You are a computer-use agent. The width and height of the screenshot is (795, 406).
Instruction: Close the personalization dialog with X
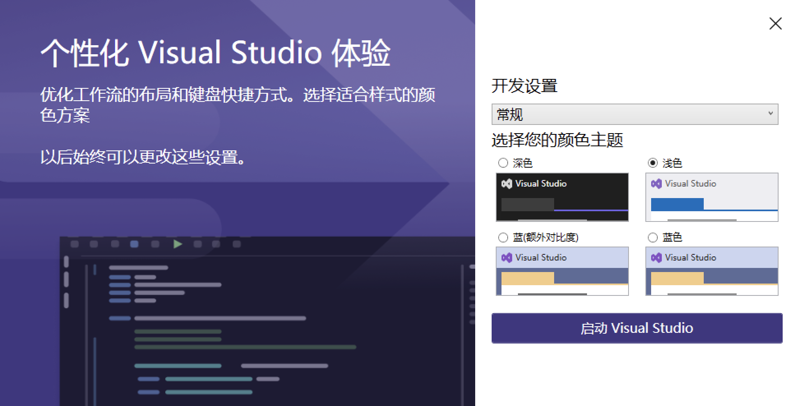(775, 24)
